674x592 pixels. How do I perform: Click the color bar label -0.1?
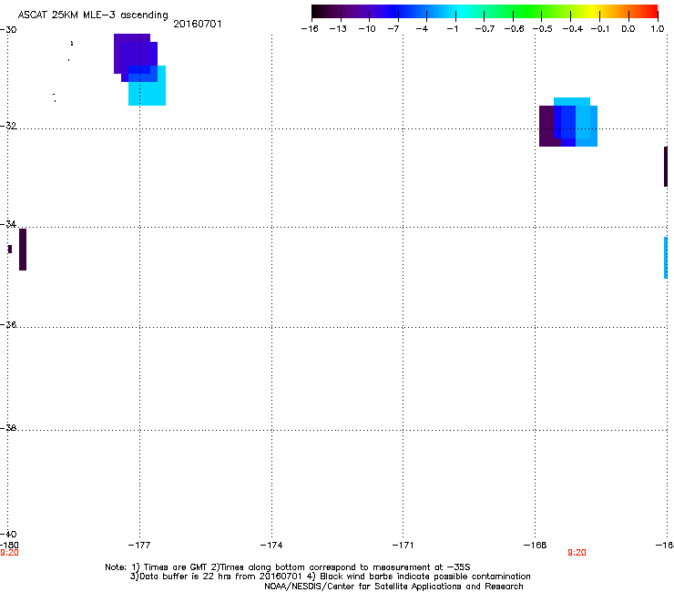[600, 29]
